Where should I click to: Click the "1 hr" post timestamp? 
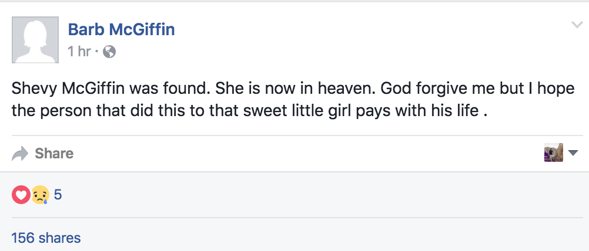79,52
